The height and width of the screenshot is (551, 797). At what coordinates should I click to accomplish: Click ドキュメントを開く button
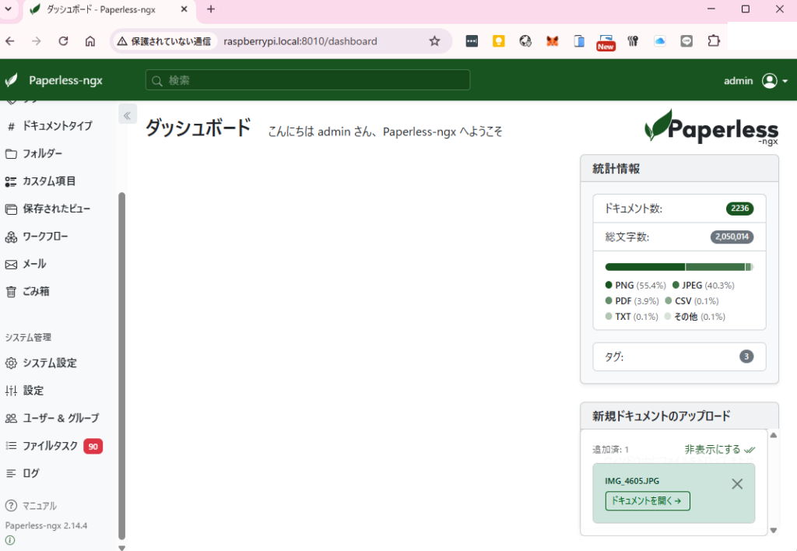point(647,500)
